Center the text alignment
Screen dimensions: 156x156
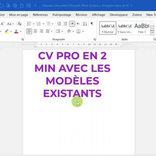point(35,31)
